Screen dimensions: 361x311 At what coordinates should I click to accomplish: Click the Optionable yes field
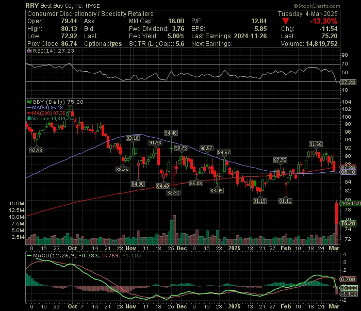(103, 44)
